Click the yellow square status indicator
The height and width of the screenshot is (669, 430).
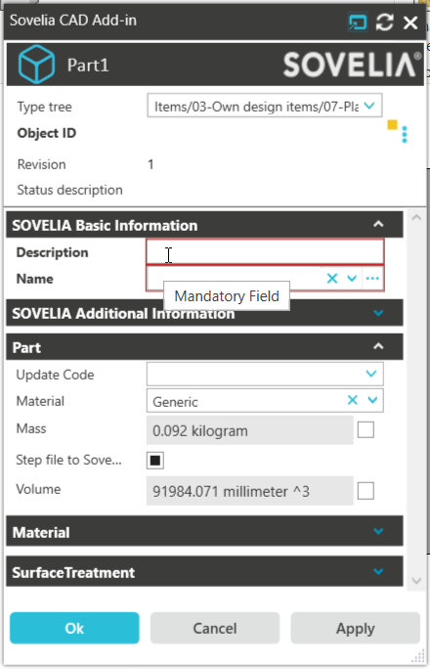pyautogui.click(x=393, y=124)
